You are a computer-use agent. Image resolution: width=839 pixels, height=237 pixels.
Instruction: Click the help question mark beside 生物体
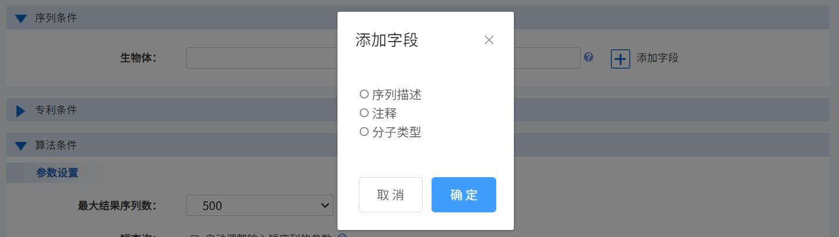(589, 57)
